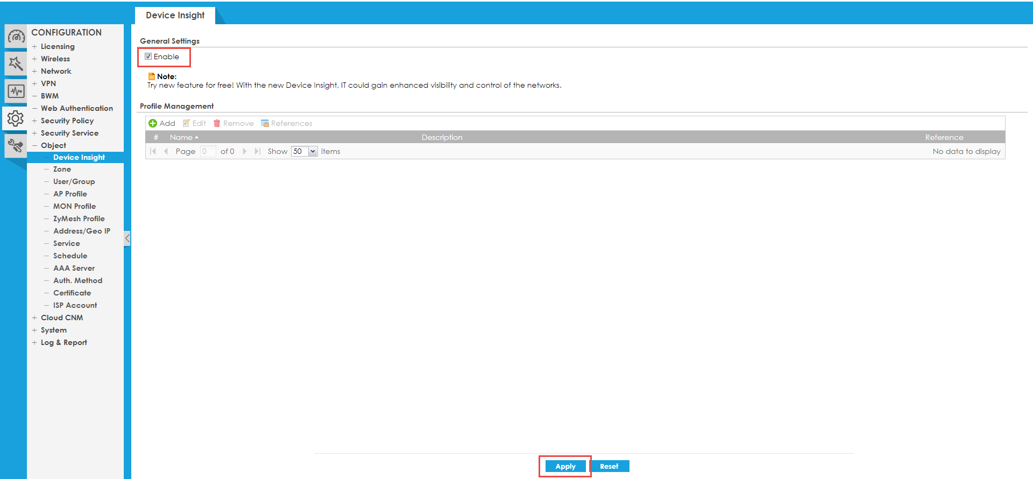1033x479 pixels.
Task: Click the Quick Setup wizard star icon
Action: point(16,64)
